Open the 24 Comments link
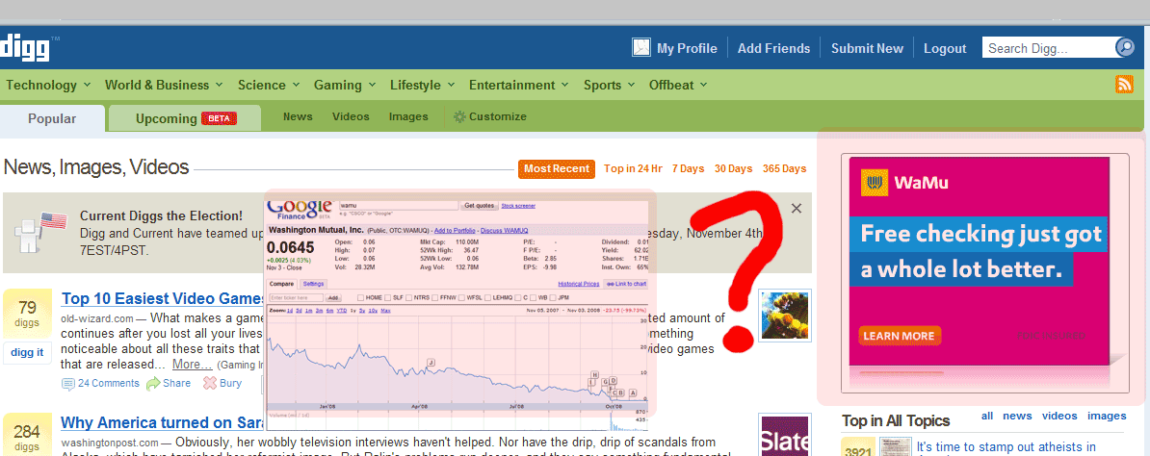 [109, 383]
